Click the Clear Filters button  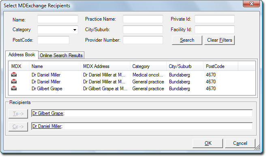click(219, 40)
